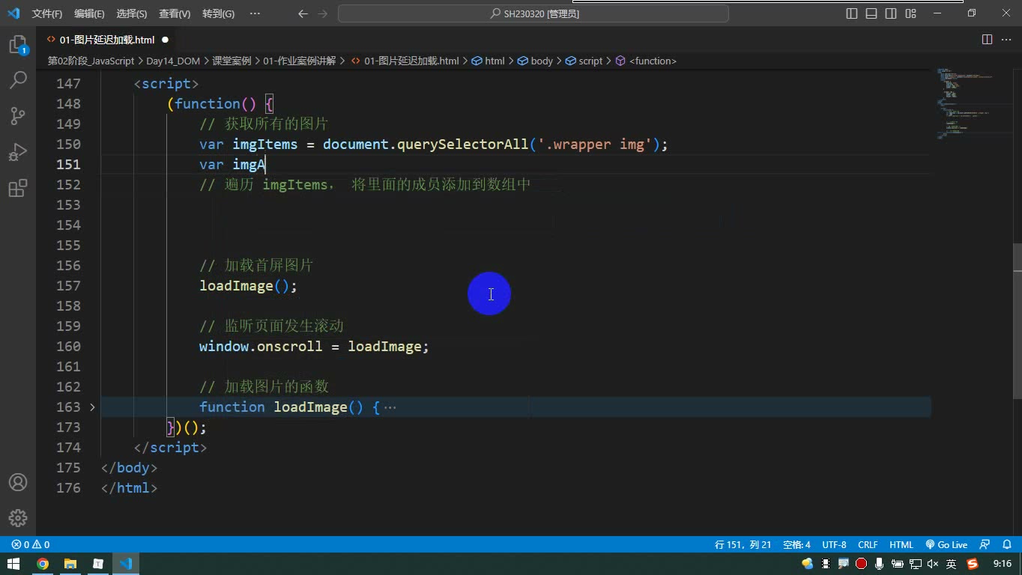Open the 转到(G) menu
The image size is (1022, 575).
click(x=218, y=13)
